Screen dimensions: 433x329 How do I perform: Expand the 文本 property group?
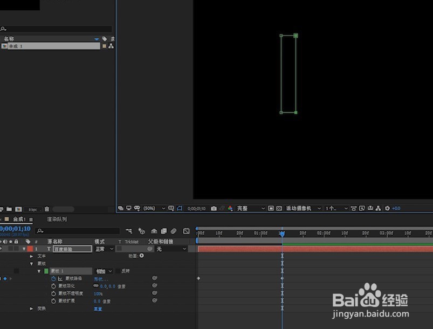click(31, 256)
